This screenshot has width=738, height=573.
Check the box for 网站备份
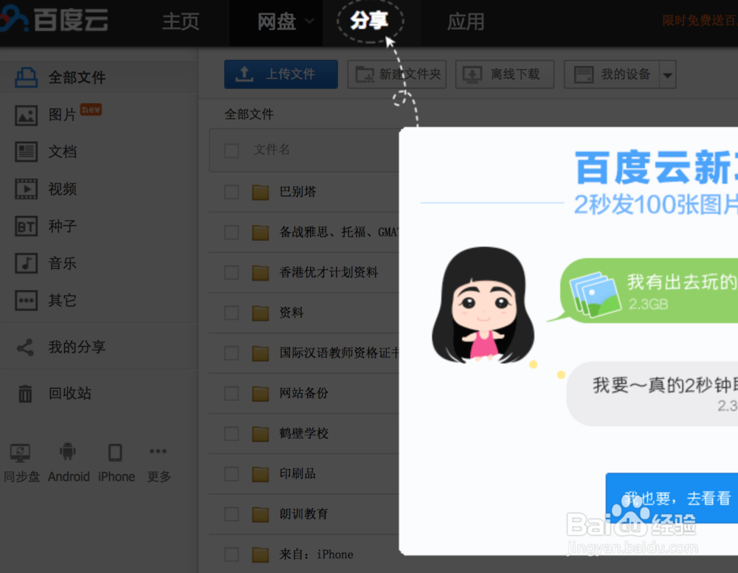click(232, 393)
